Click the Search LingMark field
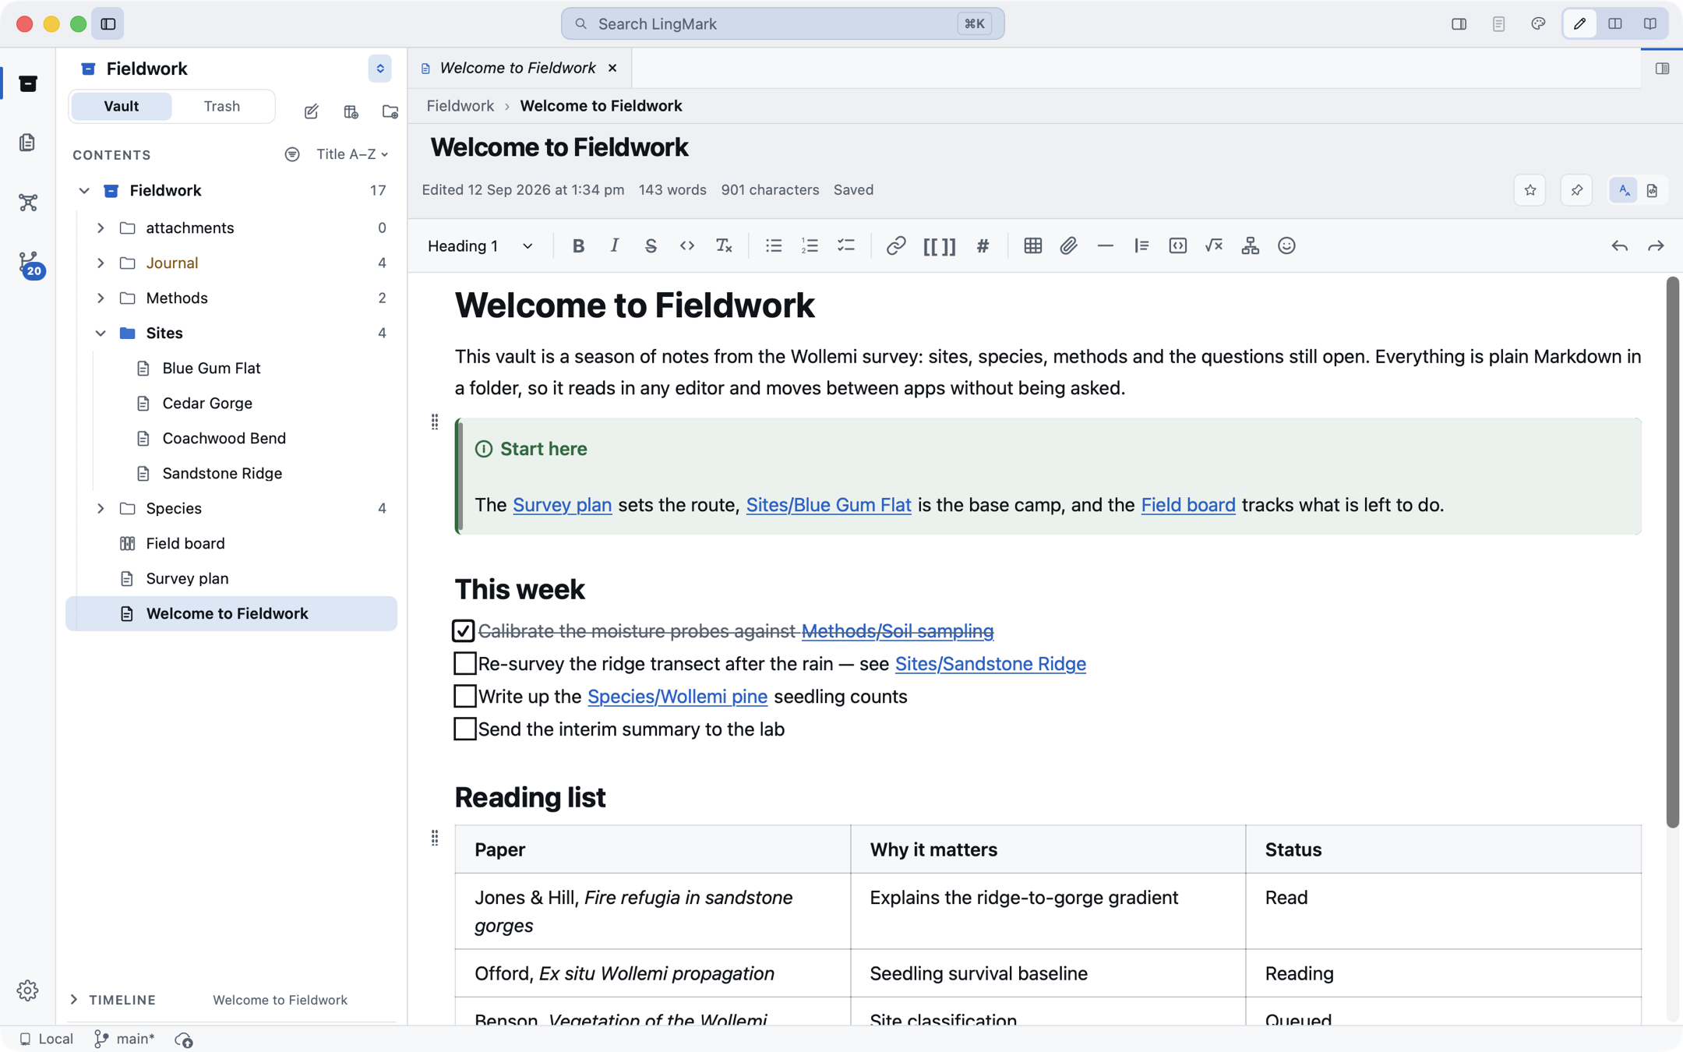This screenshot has width=1683, height=1052. tap(782, 23)
